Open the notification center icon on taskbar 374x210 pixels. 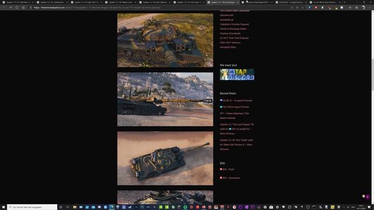369,207
